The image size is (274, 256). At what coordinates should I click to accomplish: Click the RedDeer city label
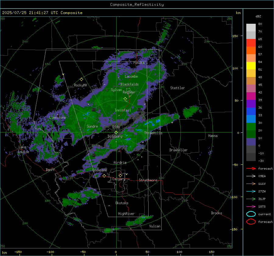129,92
